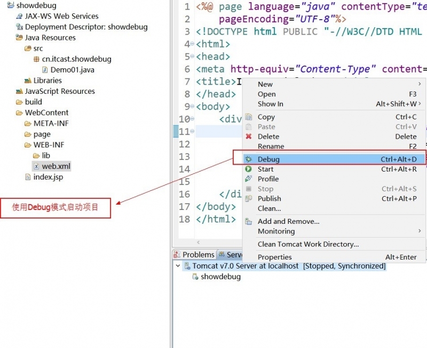The image size is (427, 348).
Task: Click the Add and Remove icon
Action: pos(248,221)
